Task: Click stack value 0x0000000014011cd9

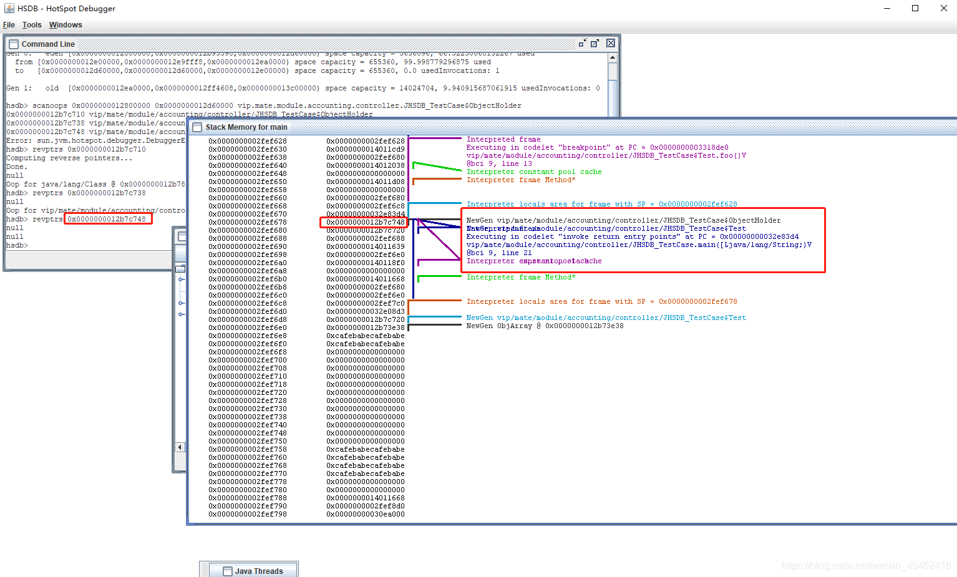Action: 366,149
